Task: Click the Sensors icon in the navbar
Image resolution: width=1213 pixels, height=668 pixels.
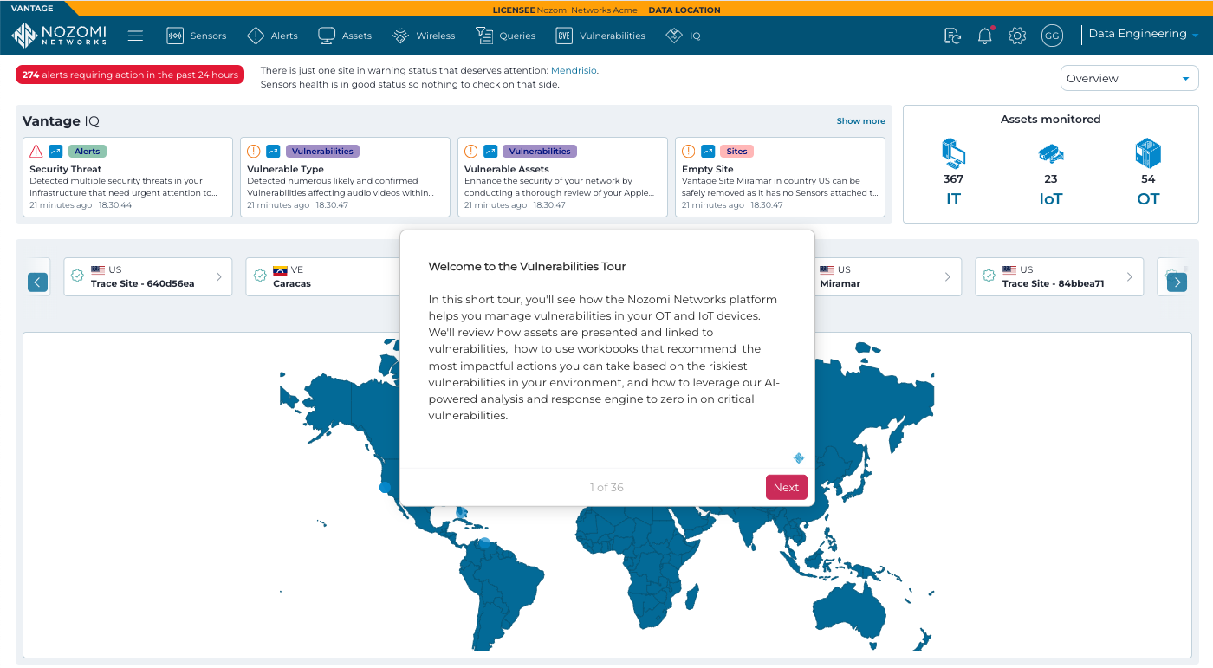Action: pyautogui.click(x=175, y=36)
